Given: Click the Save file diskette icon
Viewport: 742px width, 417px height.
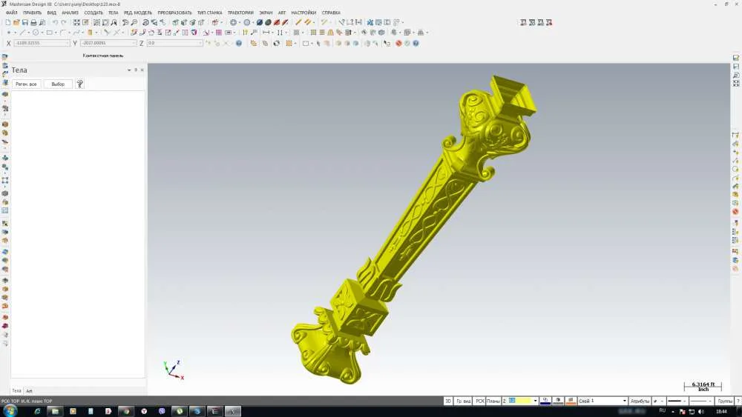Looking at the screenshot, I should pos(25,22).
